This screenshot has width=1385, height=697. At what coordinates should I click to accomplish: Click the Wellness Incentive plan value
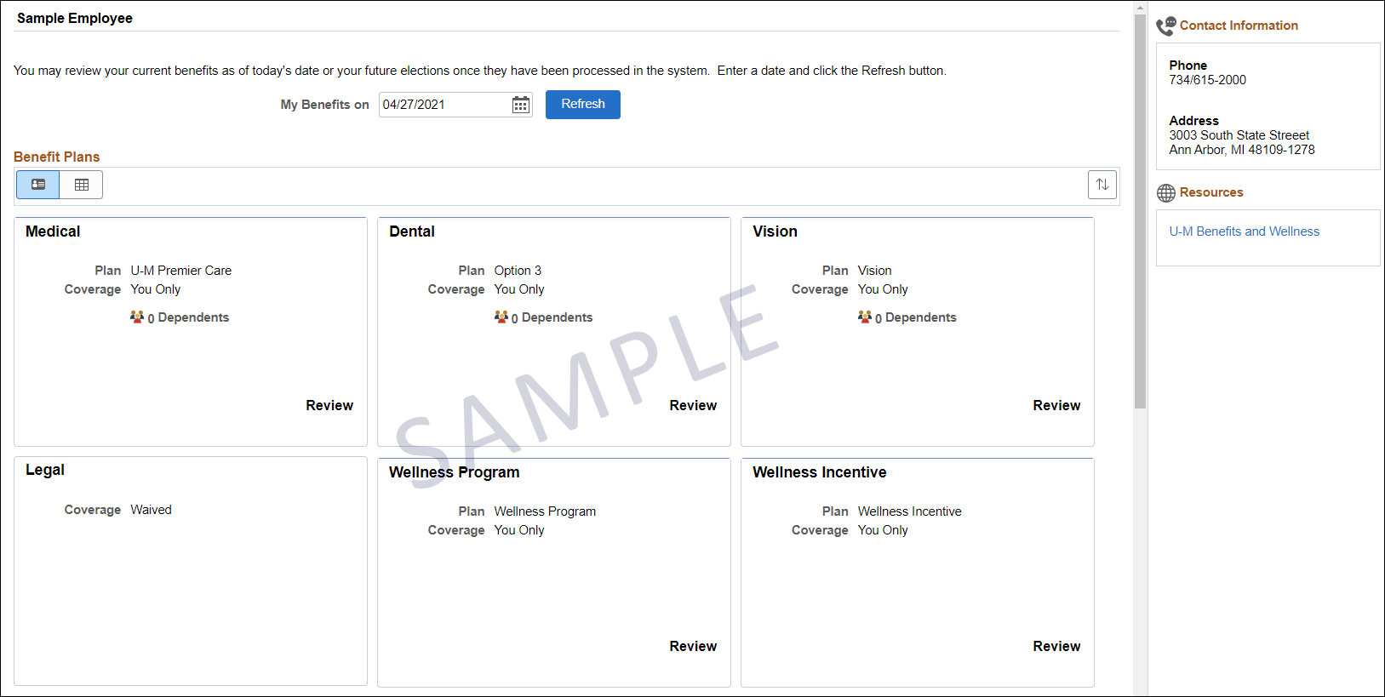click(x=909, y=511)
